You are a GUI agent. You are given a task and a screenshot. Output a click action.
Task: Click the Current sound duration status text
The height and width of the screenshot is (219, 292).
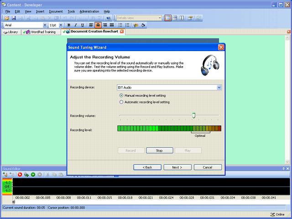24,208
